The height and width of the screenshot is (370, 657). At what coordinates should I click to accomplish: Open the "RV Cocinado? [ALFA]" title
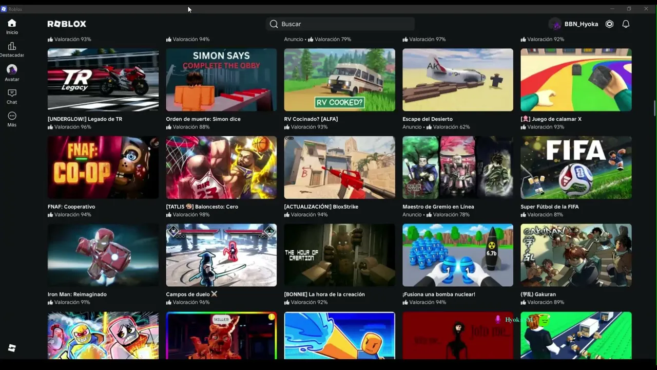click(311, 119)
